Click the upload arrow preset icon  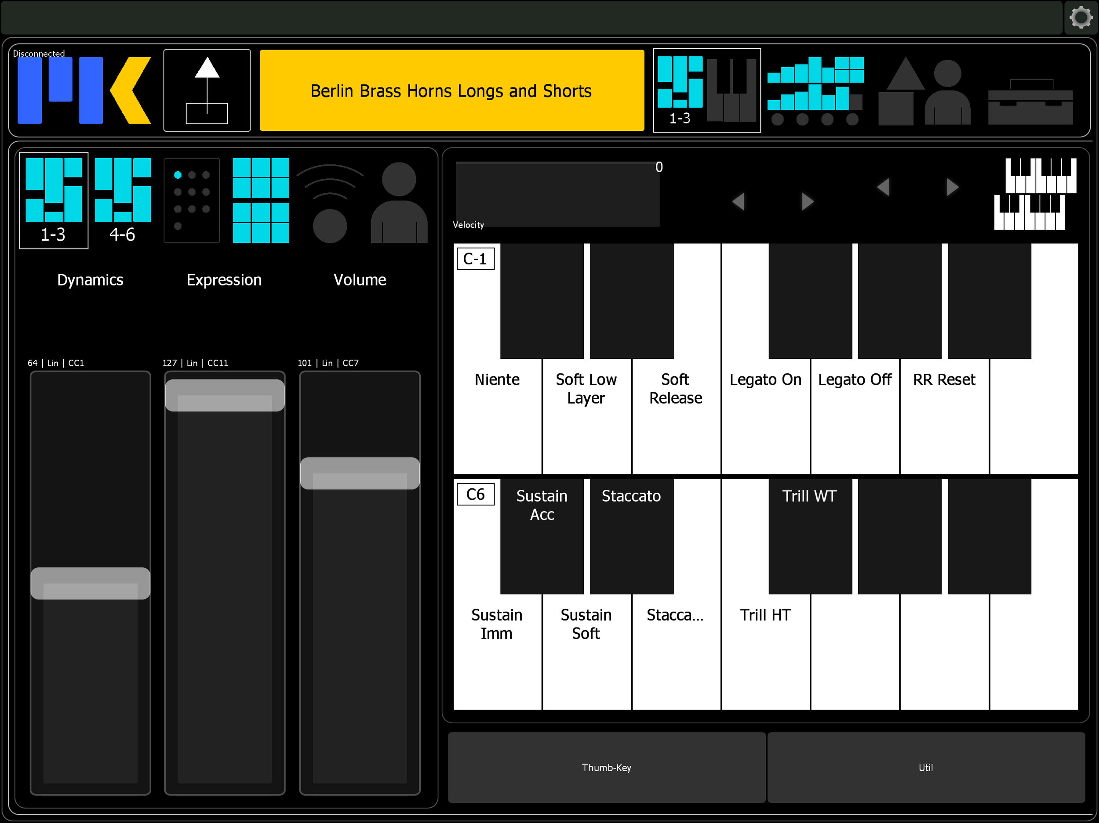point(207,90)
